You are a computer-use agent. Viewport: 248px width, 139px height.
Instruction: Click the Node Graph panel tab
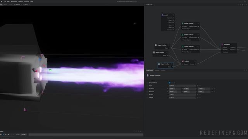click(x=149, y=5)
